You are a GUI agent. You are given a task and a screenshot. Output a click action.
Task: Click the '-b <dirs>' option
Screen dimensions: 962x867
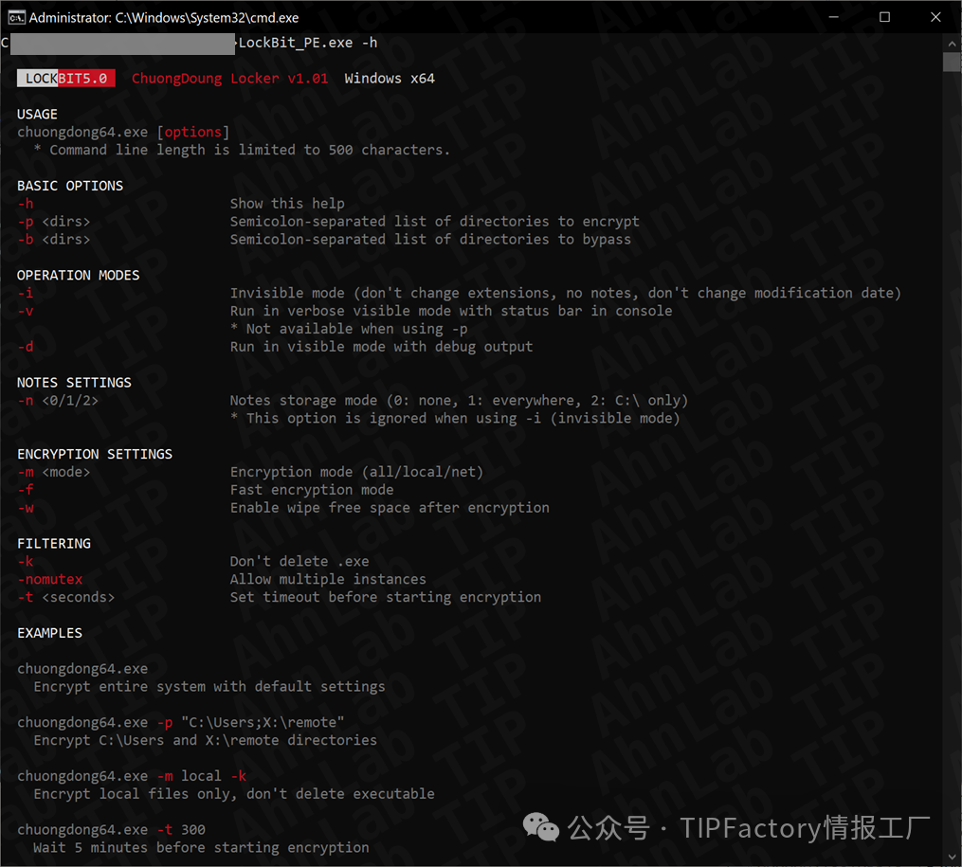point(54,239)
